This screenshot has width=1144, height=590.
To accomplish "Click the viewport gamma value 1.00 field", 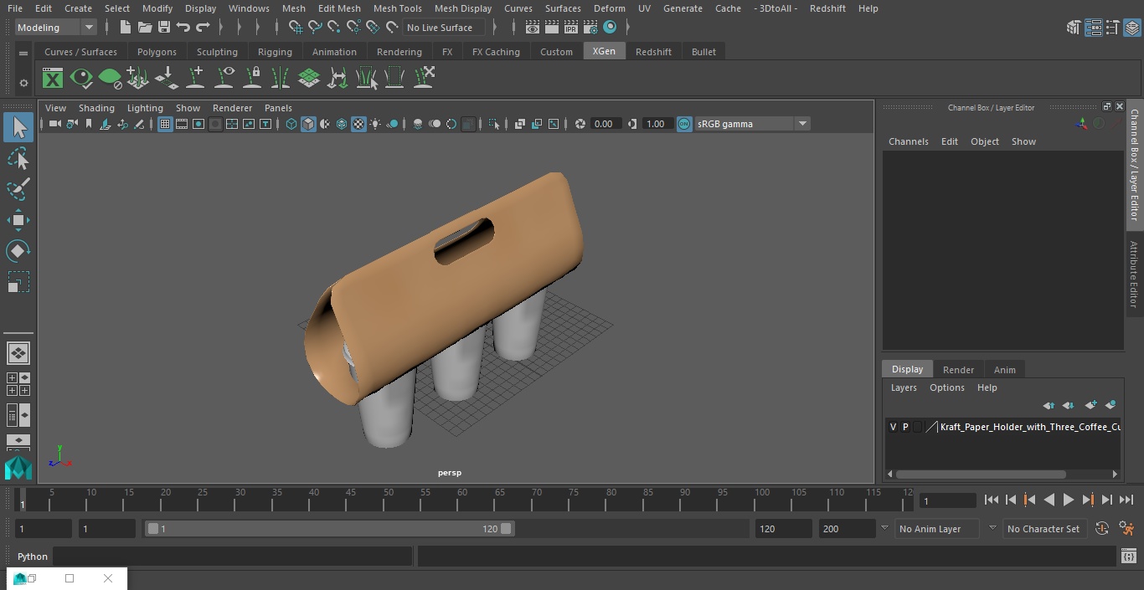I will [x=656, y=124].
